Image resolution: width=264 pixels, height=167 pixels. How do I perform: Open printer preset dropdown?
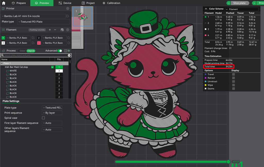click(33, 16)
